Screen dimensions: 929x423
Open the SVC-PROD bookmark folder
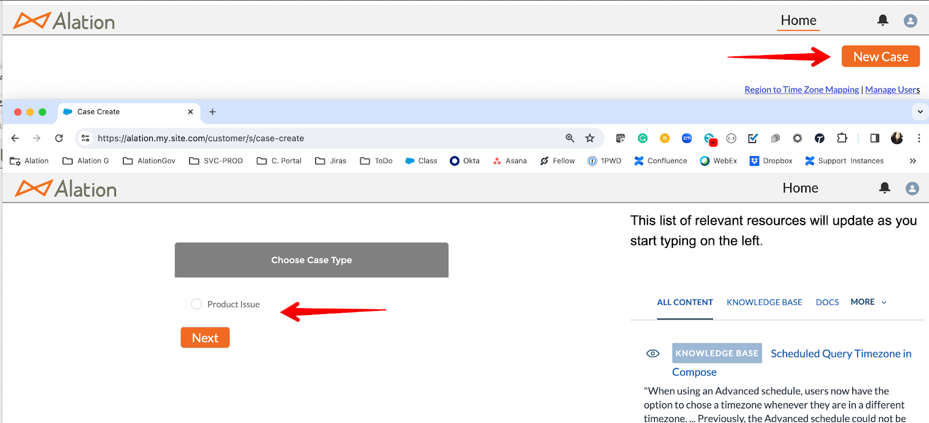(216, 161)
